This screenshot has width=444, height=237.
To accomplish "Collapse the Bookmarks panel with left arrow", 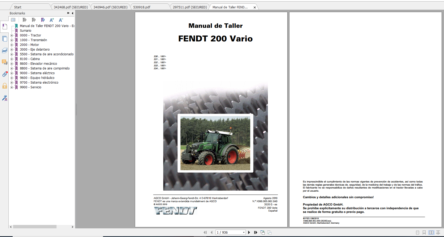I will (x=72, y=13).
